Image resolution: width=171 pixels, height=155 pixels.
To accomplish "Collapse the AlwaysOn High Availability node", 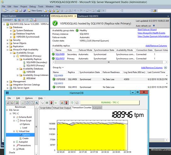I will [x=8, y=50].
